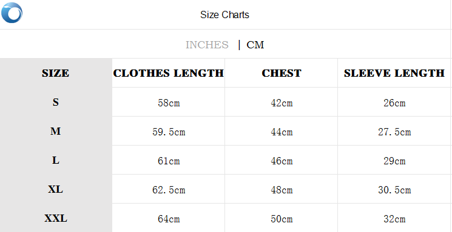
Task: Select the L size row label
Action: pyautogui.click(x=56, y=160)
